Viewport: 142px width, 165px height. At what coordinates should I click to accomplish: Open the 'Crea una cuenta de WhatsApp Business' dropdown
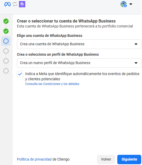pos(79,44)
